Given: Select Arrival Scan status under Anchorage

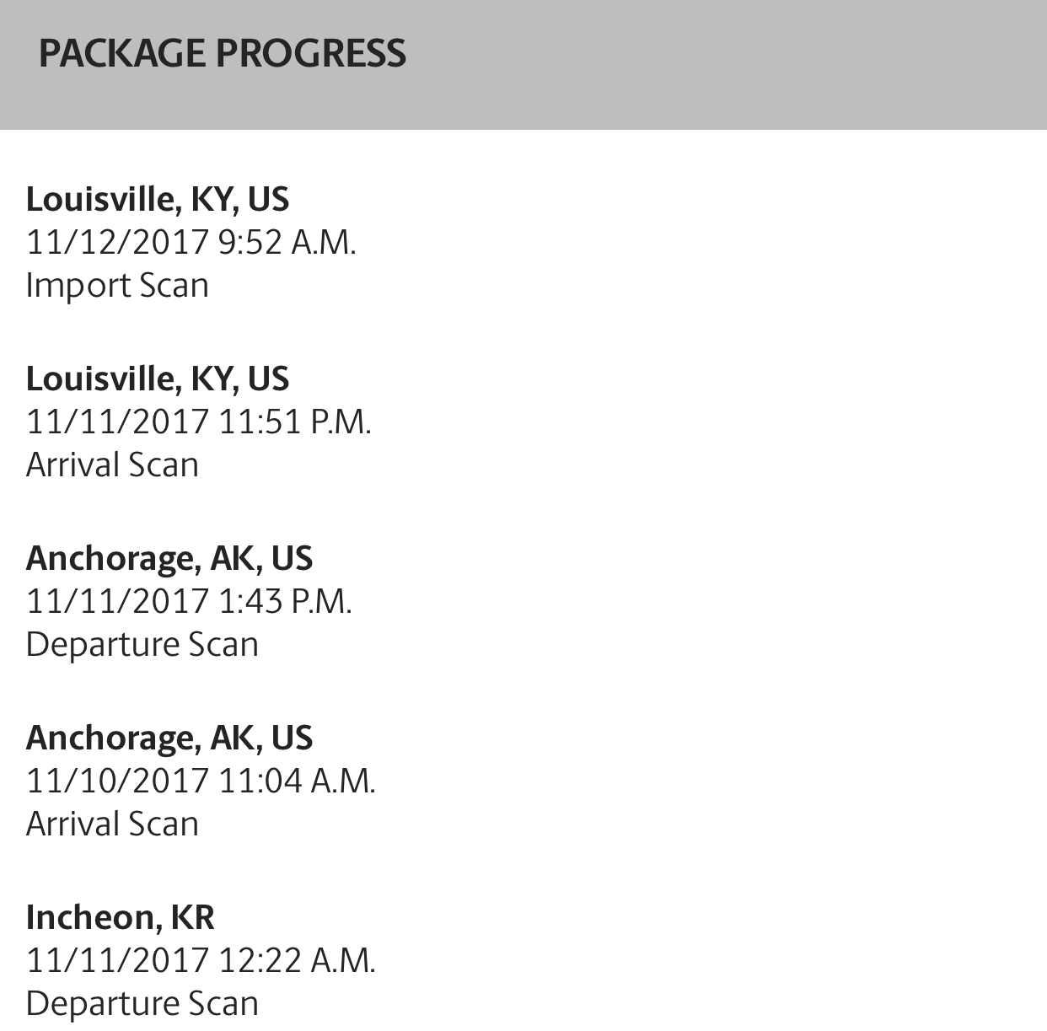Looking at the screenshot, I should [x=112, y=824].
